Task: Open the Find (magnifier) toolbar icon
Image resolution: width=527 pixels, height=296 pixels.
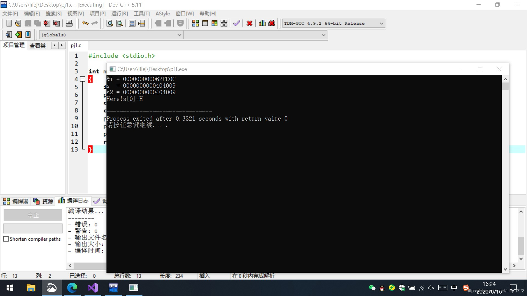Action: 110,23
